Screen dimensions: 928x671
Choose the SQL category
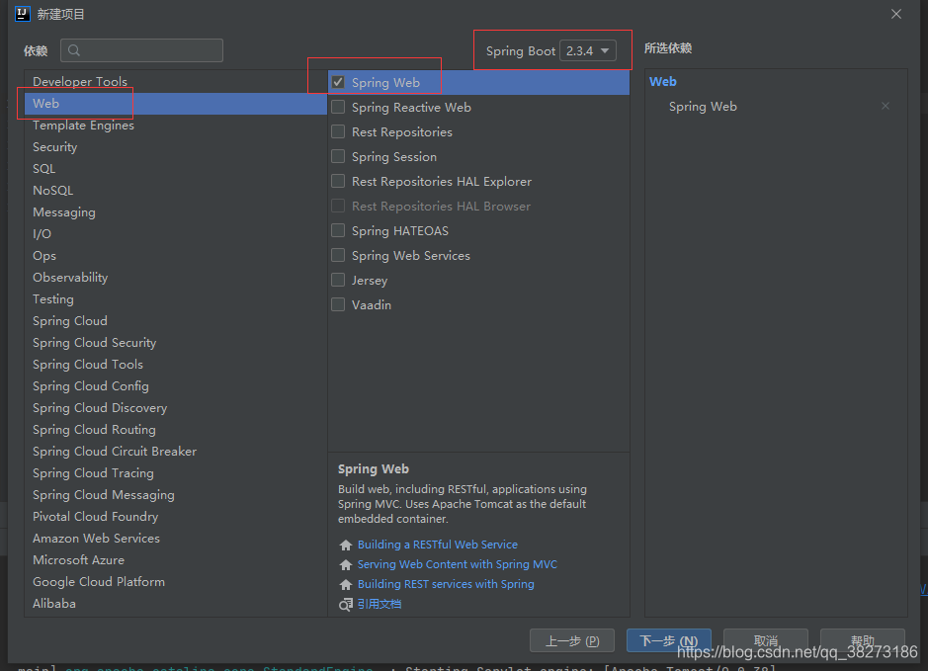pyautogui.click(x=175, y=169)
